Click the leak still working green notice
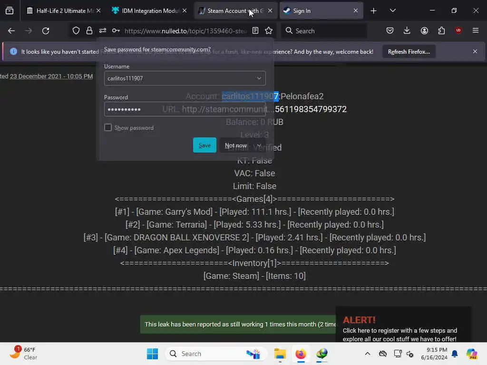This screenshot has width=487, height=365. [238, 324]
